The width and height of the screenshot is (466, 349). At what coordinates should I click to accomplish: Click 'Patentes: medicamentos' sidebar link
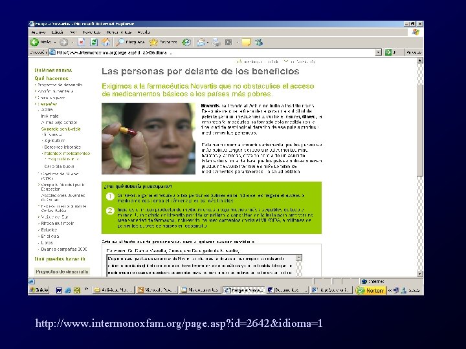pyautogui.click(x=67, y=153)
